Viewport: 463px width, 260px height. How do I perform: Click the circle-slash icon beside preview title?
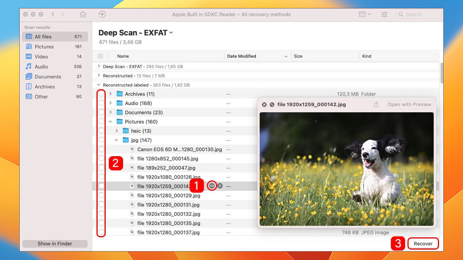[x=272, y=104]
